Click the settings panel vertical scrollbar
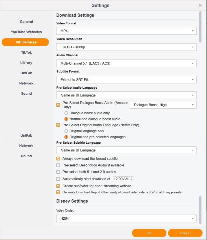 point(200,27)
